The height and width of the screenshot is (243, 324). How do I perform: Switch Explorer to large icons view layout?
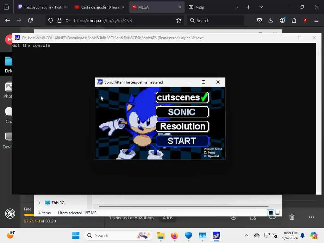277,213
